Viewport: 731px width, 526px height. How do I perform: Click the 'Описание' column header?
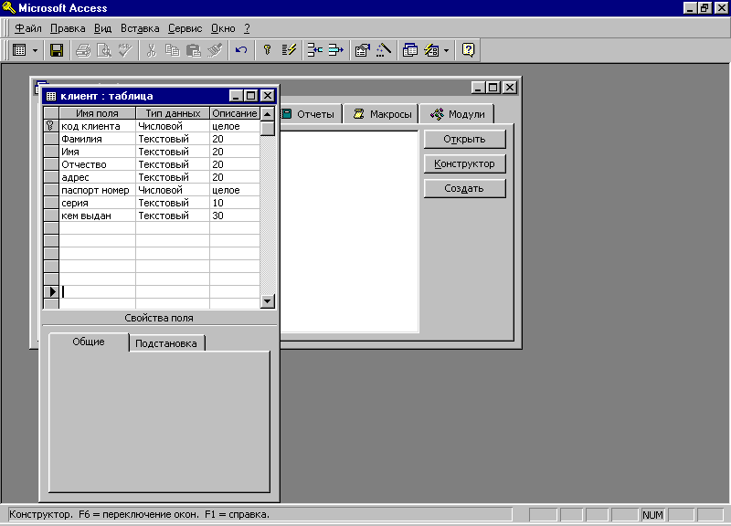coord(235,113)
